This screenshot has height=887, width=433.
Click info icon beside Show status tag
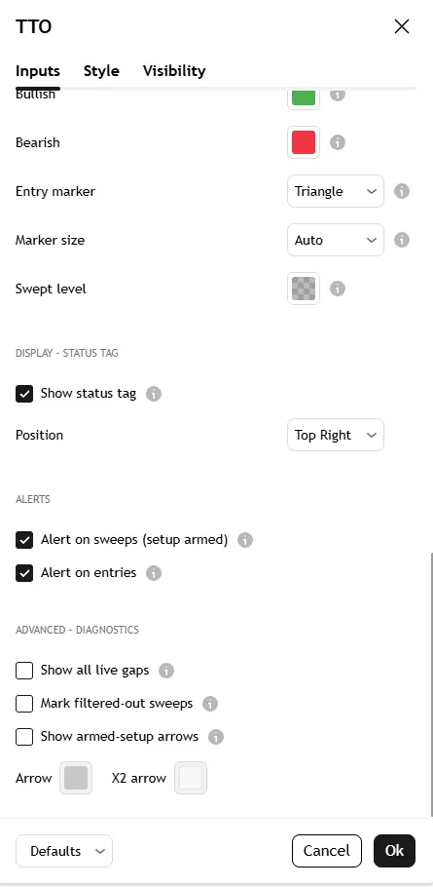pos(154,394)
